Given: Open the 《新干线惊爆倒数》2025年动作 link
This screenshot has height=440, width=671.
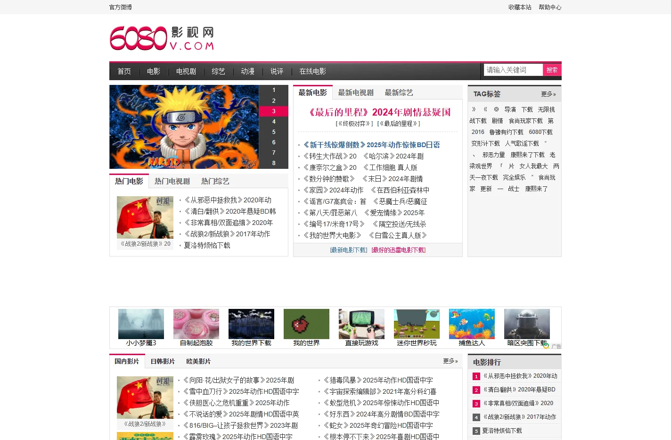Looking at the screenshot, I should click(371, 145).
